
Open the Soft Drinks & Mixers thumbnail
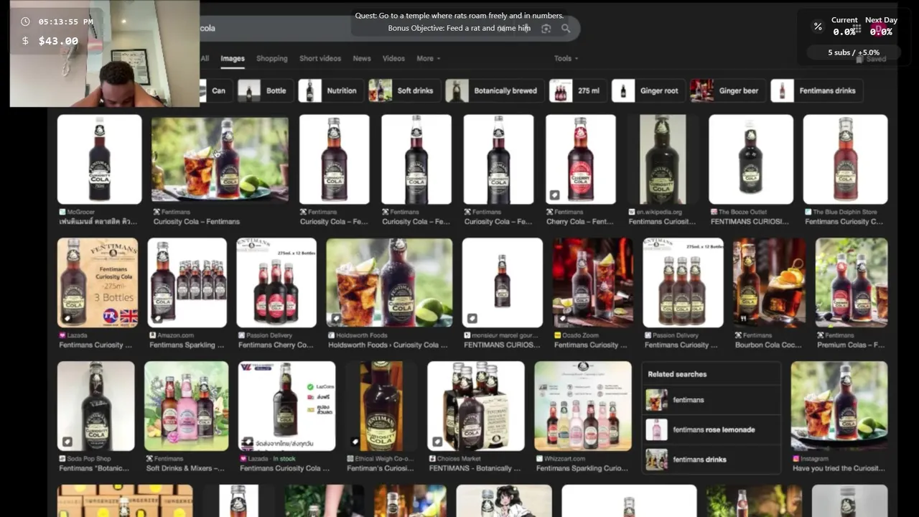187,406
